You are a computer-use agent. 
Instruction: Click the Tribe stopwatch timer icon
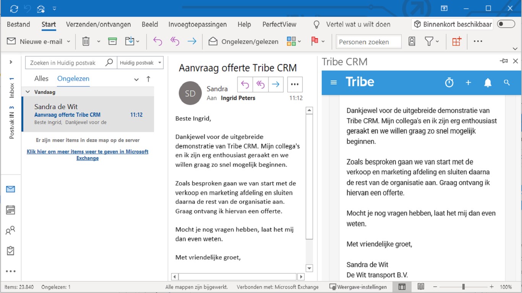pos(449,82)
